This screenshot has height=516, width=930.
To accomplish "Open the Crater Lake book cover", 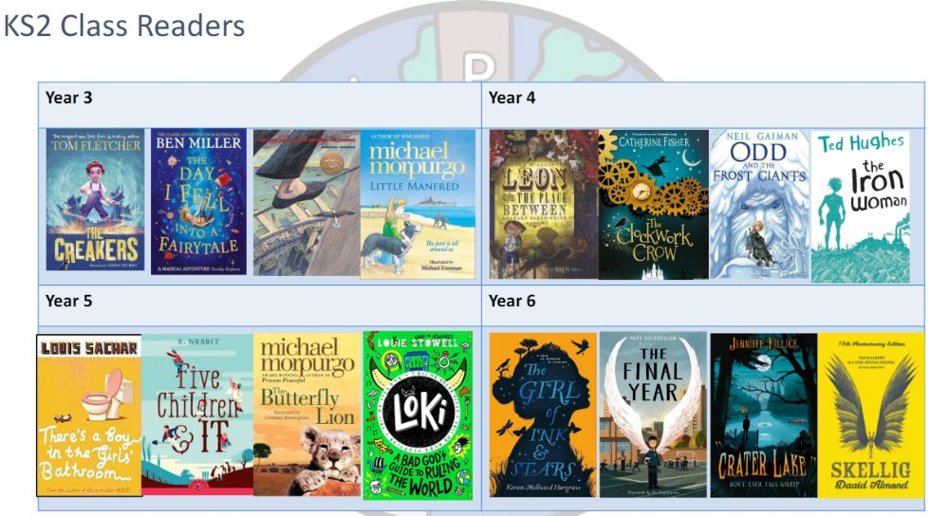I will coord(764,415).
